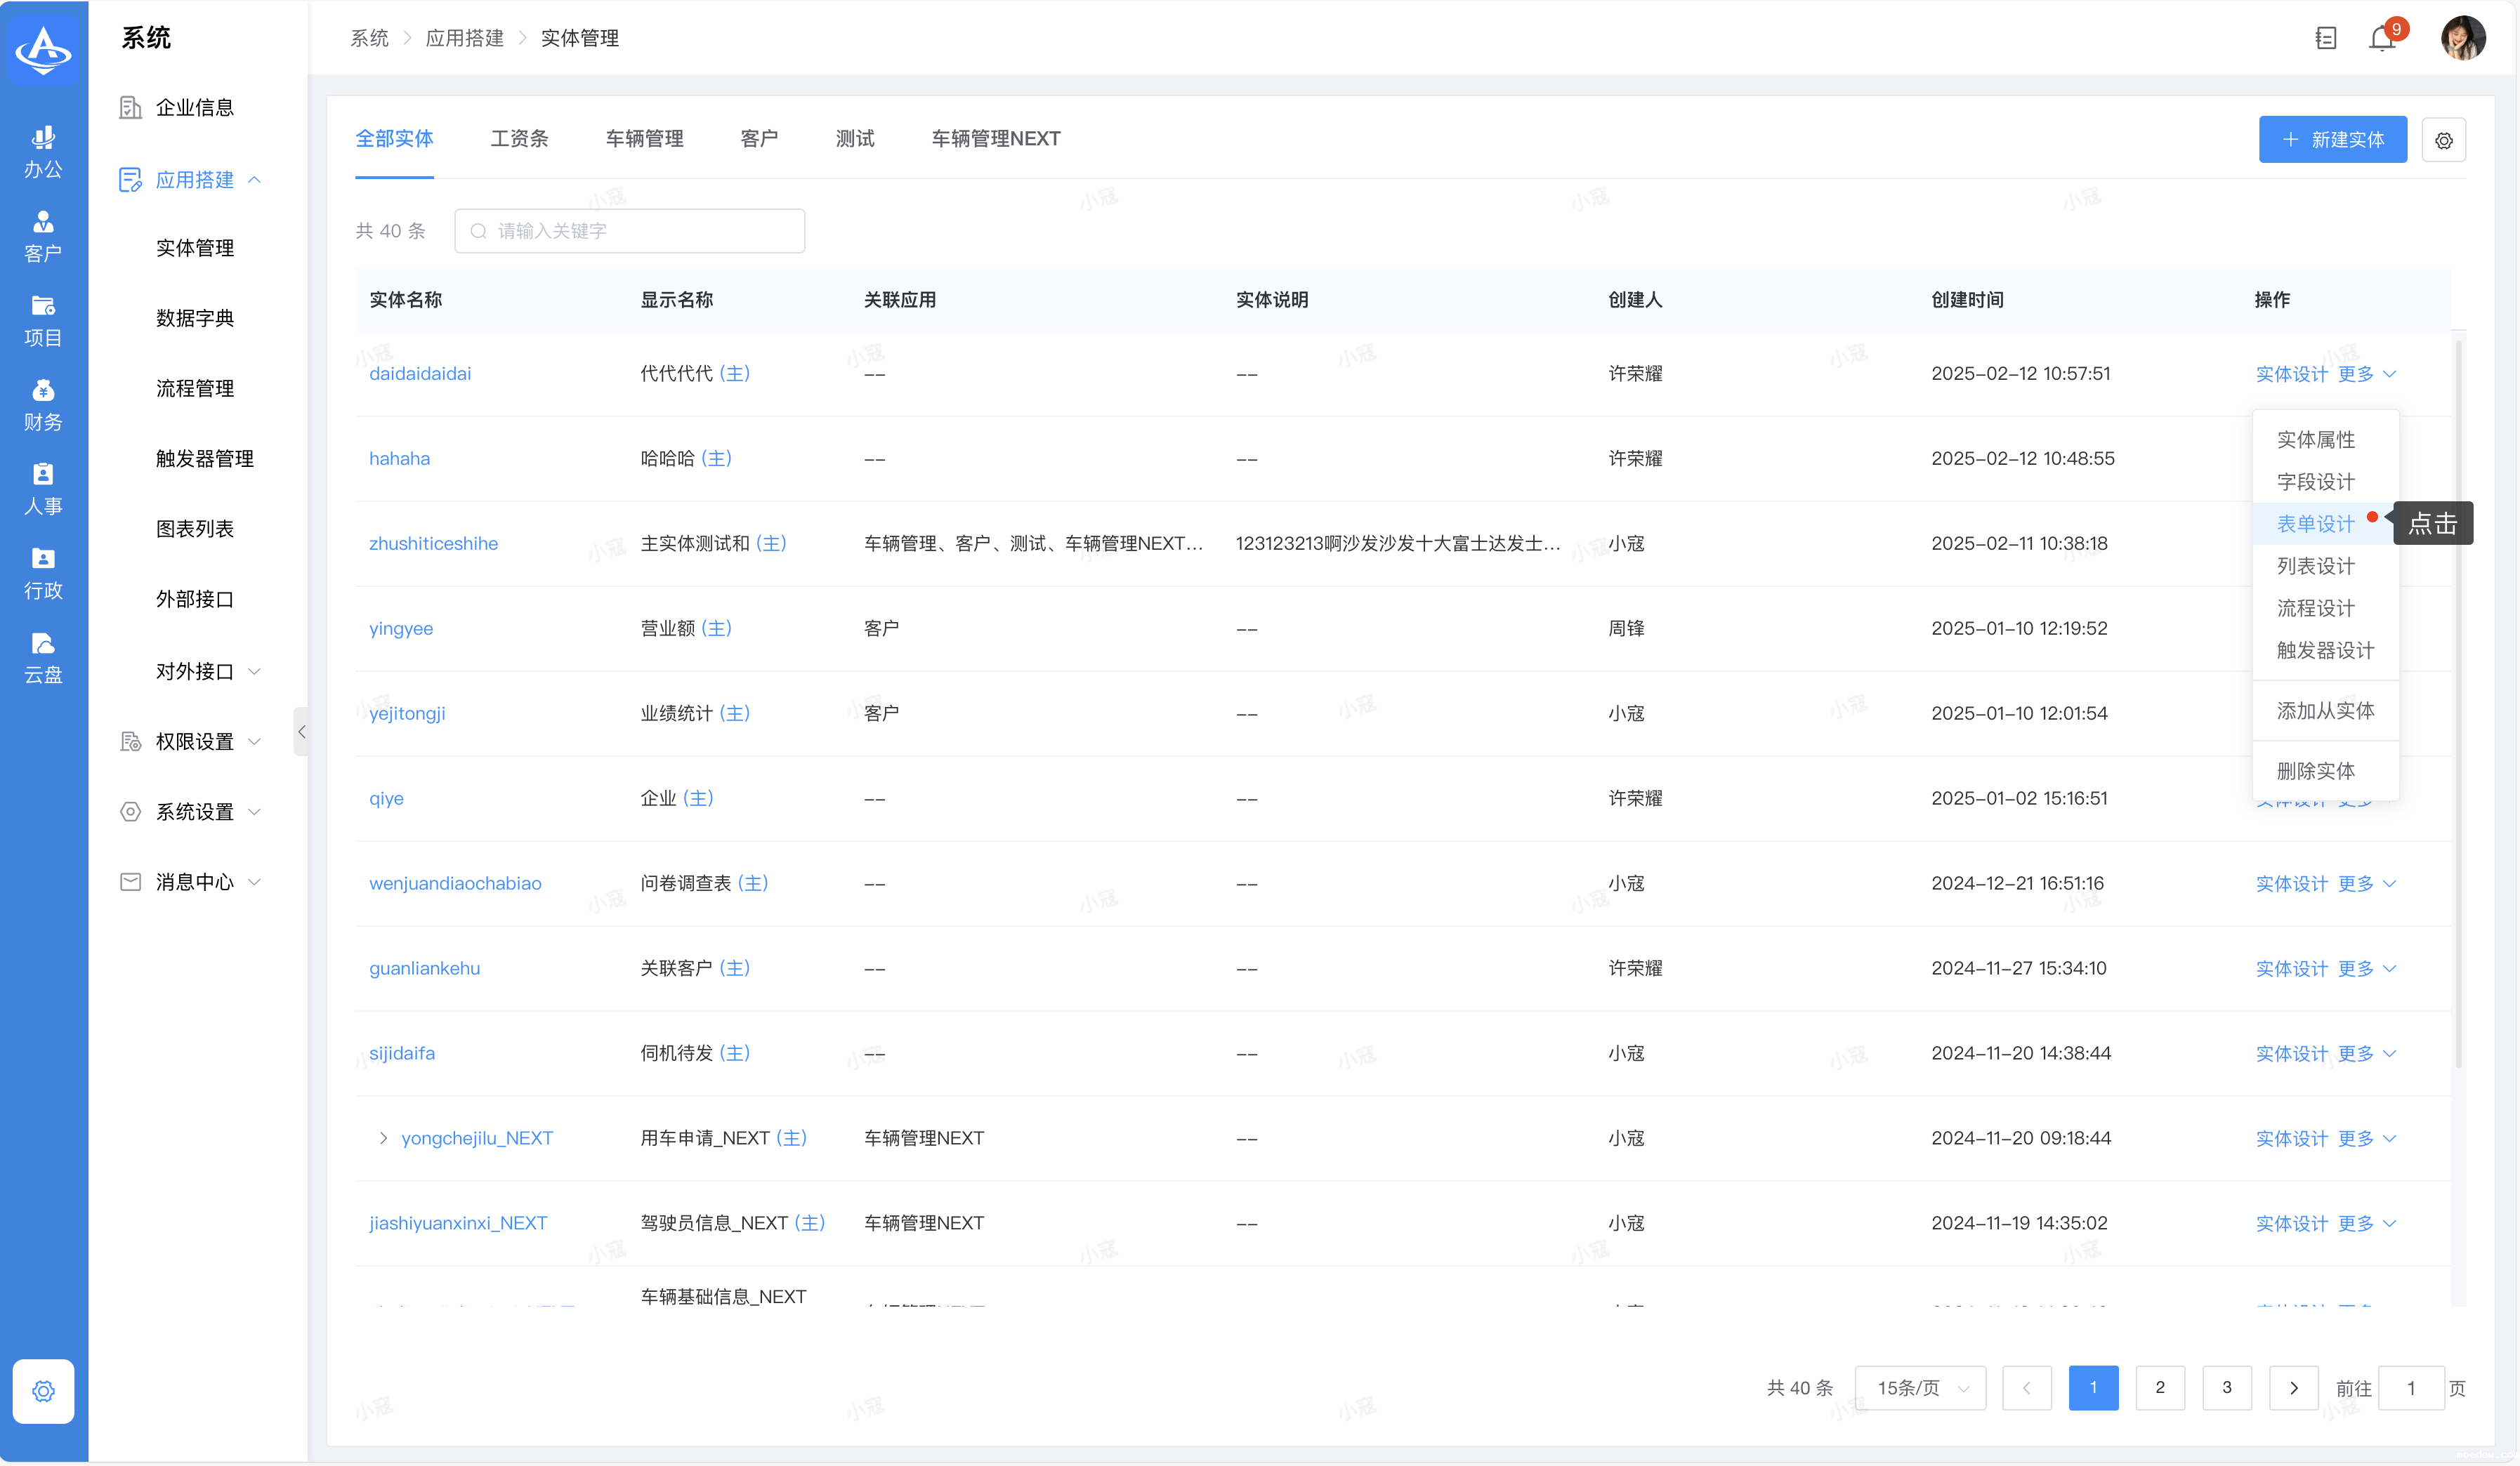The image size is (2520, 1466).
Task: Open the notes list icon in header
Action: [x=2326, y=39]
